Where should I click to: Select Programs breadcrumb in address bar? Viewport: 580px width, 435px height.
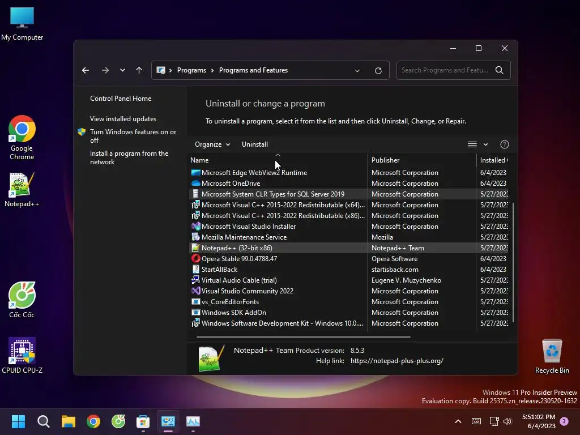coord(191,70)
